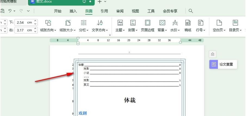This screenshot has width=247, height=116.
Task: Increase the bottom margin value
Action: pyautogui.click(x=35, y=21)
